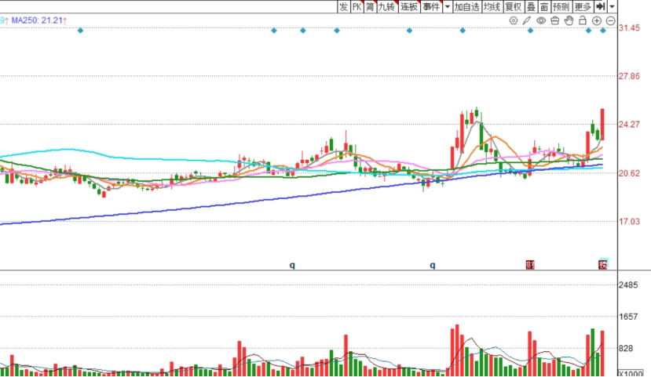
Task: Click the 2485 volume axis label
Action: 628,285
